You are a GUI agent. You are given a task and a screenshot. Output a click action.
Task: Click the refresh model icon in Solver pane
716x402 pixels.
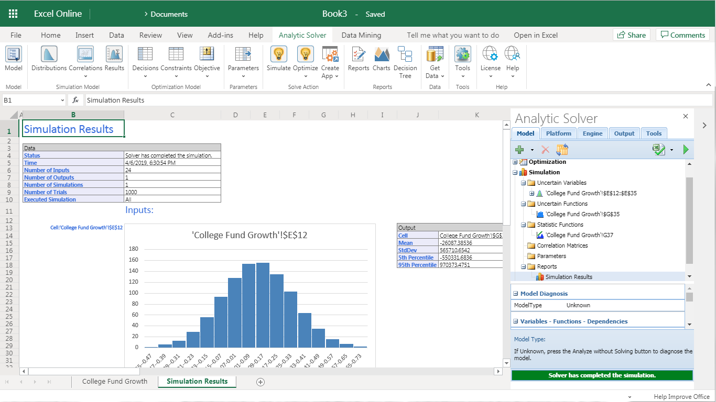coord(562,150)
